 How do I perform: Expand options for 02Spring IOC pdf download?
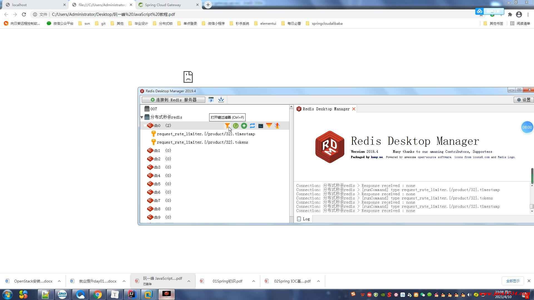[318, 281]
